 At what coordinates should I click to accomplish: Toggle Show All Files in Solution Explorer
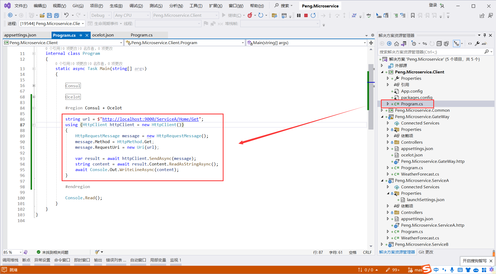[x=446, y=44]
